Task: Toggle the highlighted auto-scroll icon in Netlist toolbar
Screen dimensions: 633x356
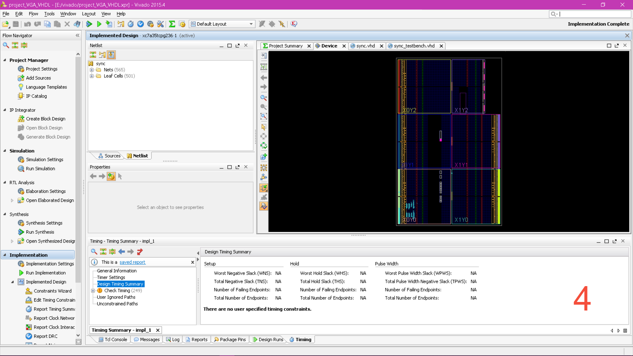Action: click(x=111, y=55)
